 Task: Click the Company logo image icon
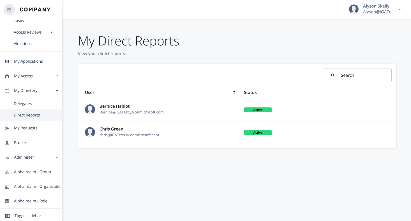point(9,9)
